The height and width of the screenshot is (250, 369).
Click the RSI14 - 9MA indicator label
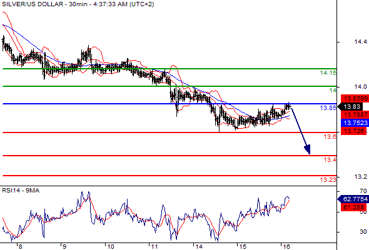click(x=21, y=191)
